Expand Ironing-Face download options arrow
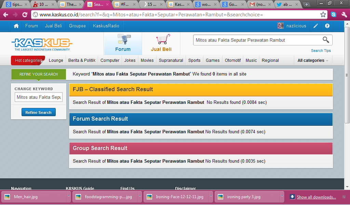350x205 pixels. (x=211, y=196)
